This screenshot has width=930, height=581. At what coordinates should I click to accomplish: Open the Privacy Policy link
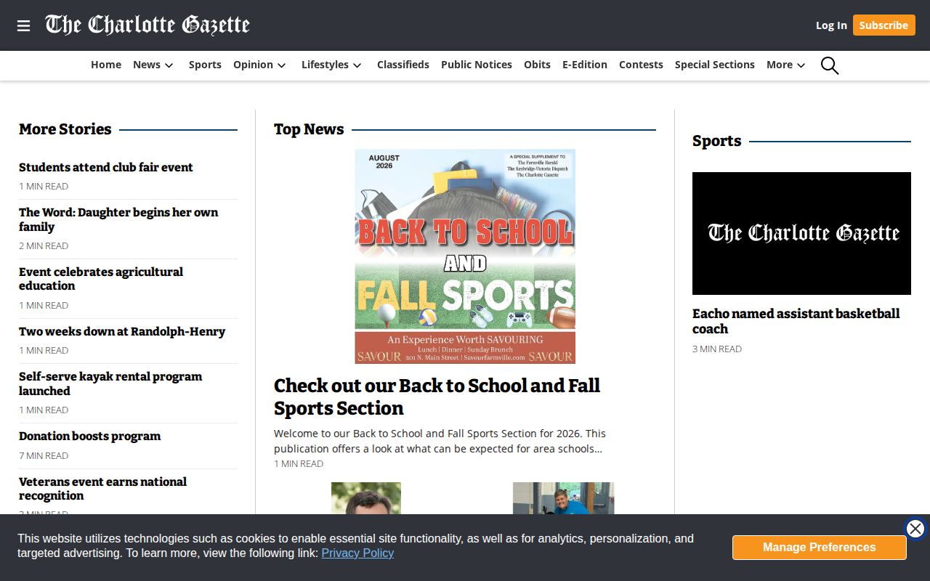coord(357,553)
